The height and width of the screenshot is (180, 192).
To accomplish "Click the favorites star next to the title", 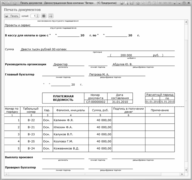I will (x=15, y=3).
